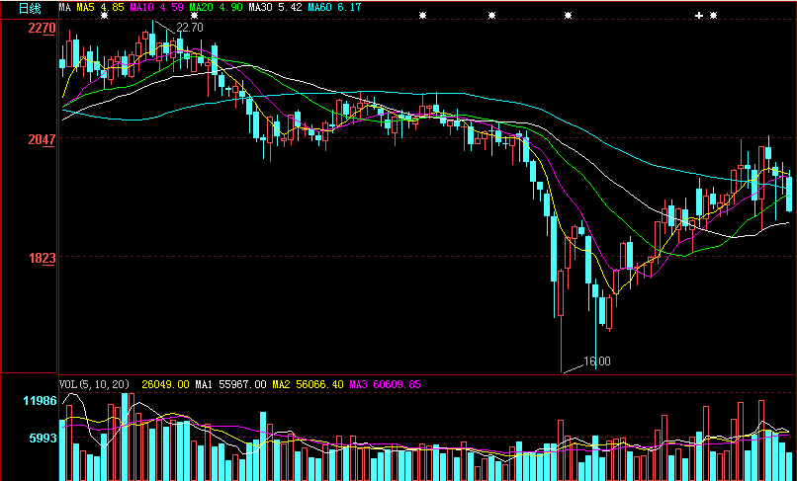Viewport: 797px width, 481px height.
Task: Click the volume MA3 60609.85 label
Action: [x=386, y=383]
